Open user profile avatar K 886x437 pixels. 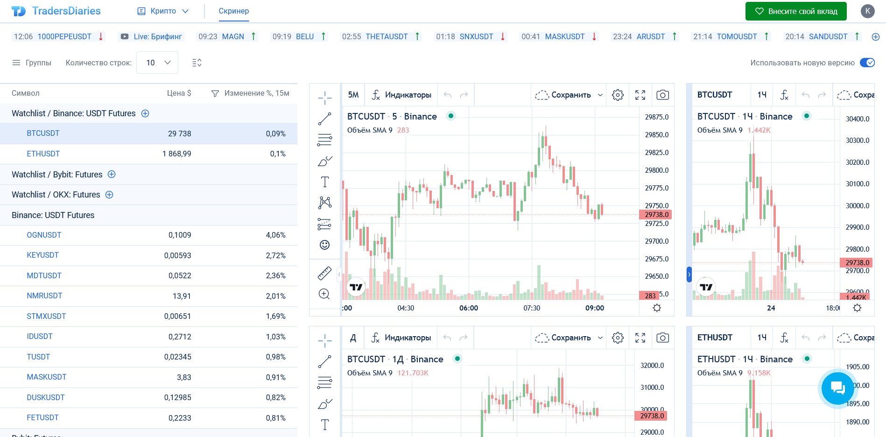(867, 11)
